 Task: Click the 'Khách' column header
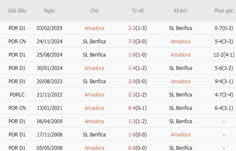tap(180, 11)
